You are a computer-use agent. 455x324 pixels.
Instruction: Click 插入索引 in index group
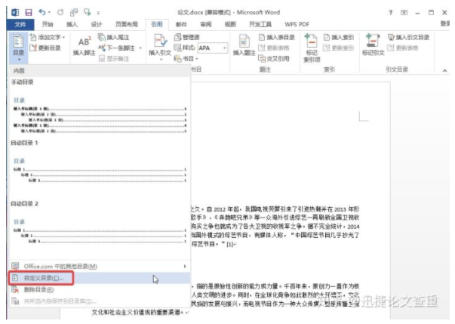click(339, 37)
